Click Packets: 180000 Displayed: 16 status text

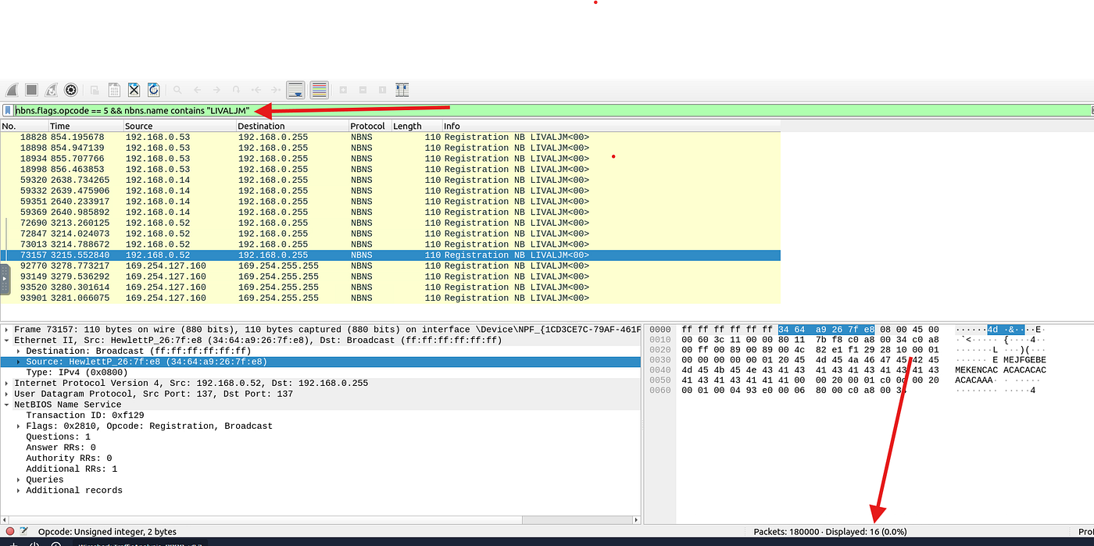pos(830,532)
